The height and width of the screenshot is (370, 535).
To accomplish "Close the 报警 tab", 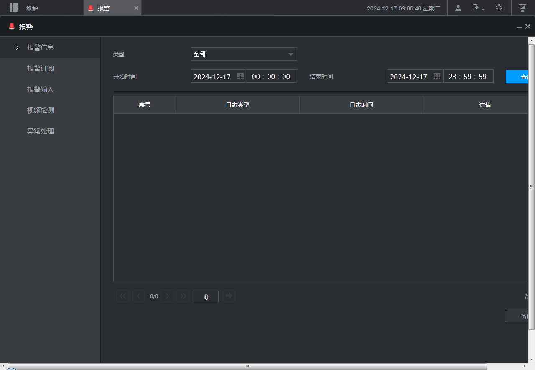I will point(136,8).
